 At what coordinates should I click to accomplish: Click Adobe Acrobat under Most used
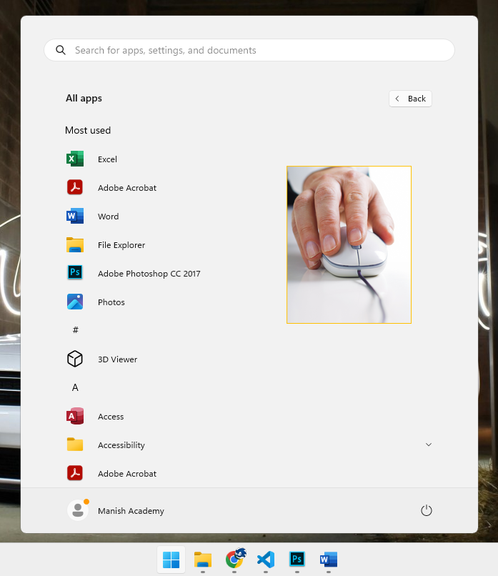coord(126,188)
